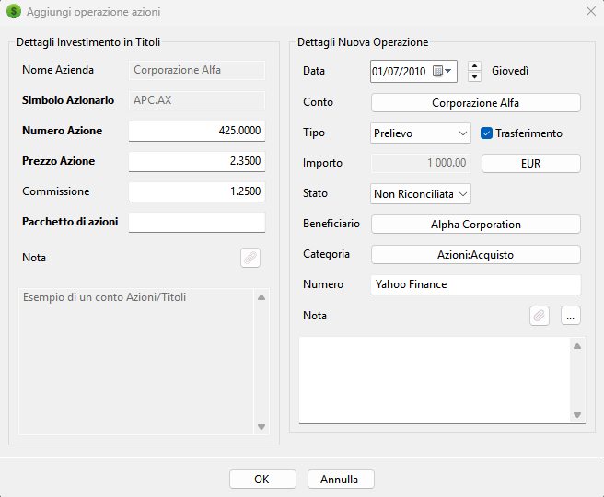The height and width of the screenshot is (497, 604).
Task: Open the Tipo dropdown showing Prelievo
Action: coord(421,133)
